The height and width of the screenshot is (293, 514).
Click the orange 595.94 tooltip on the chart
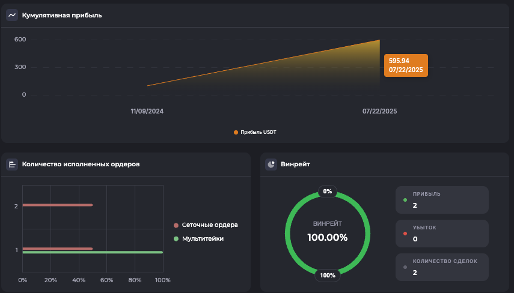(406, 65)
